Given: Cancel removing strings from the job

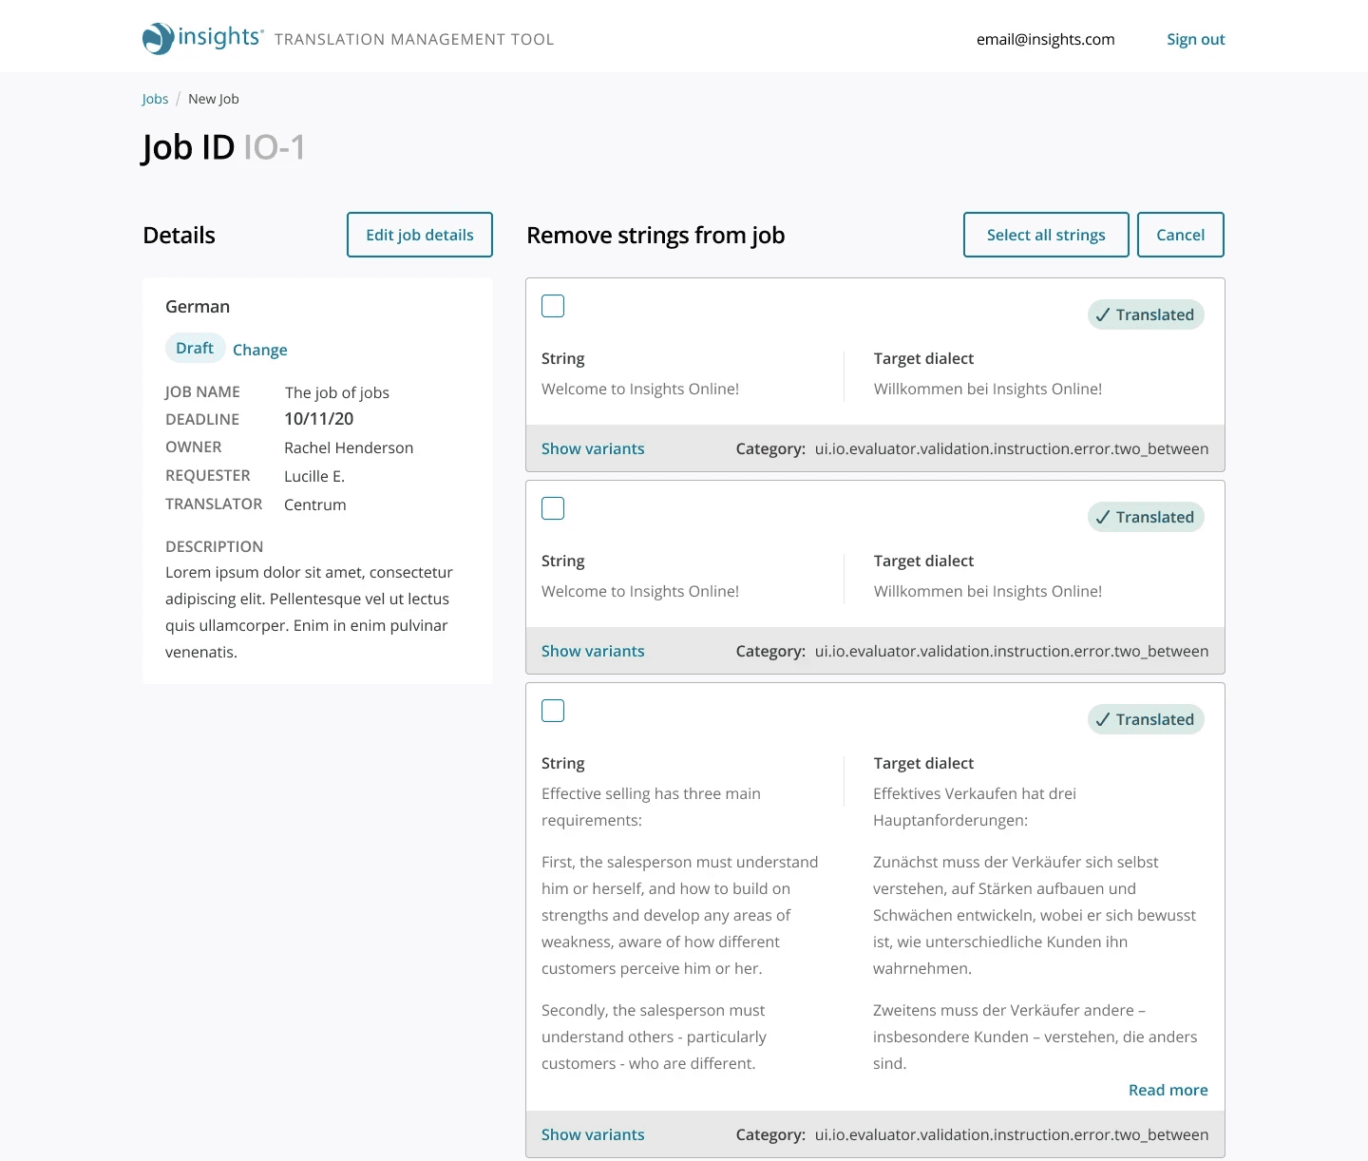Looking at the screenshot, I should click(x=1180, y=235).
